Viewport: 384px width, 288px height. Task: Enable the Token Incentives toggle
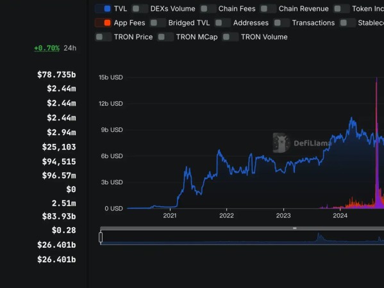point(342,9)
